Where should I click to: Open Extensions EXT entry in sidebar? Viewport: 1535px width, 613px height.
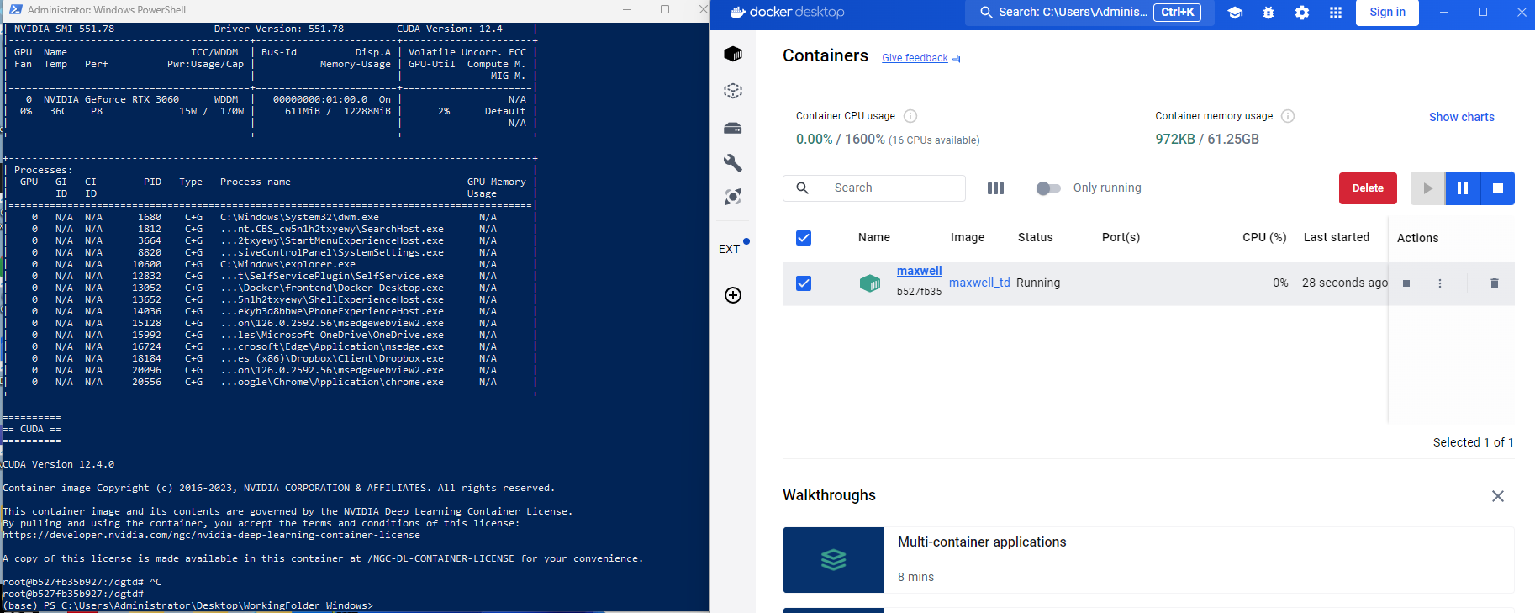point(730,249)
